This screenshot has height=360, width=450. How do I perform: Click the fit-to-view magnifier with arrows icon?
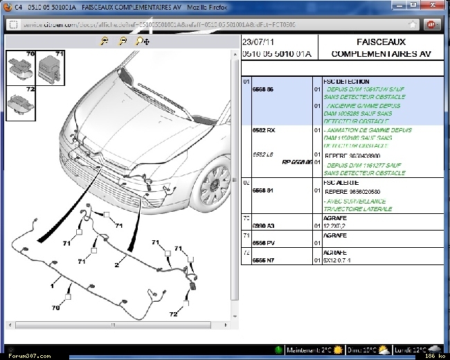pyautogui.click(x=143, y=42)
